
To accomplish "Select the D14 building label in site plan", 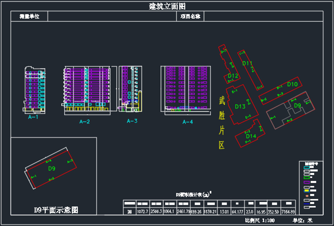I will click(x=251, y=136).
